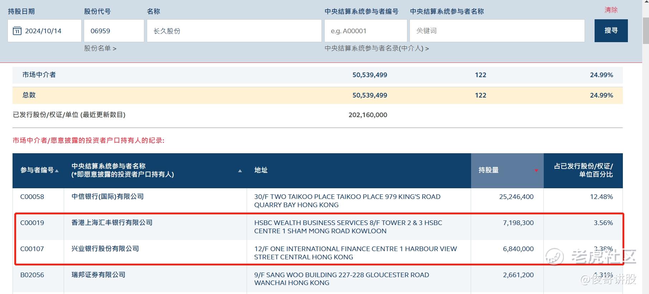
Task: Open the calendar date picker icon
Action: (17, 31)
